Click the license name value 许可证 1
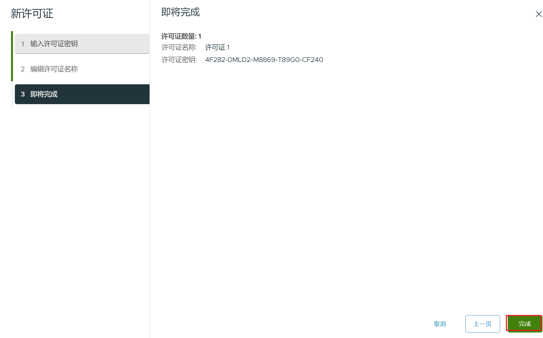Image resolution: width=543 pixels, height=338 pixels. click(x=217, y=47)
